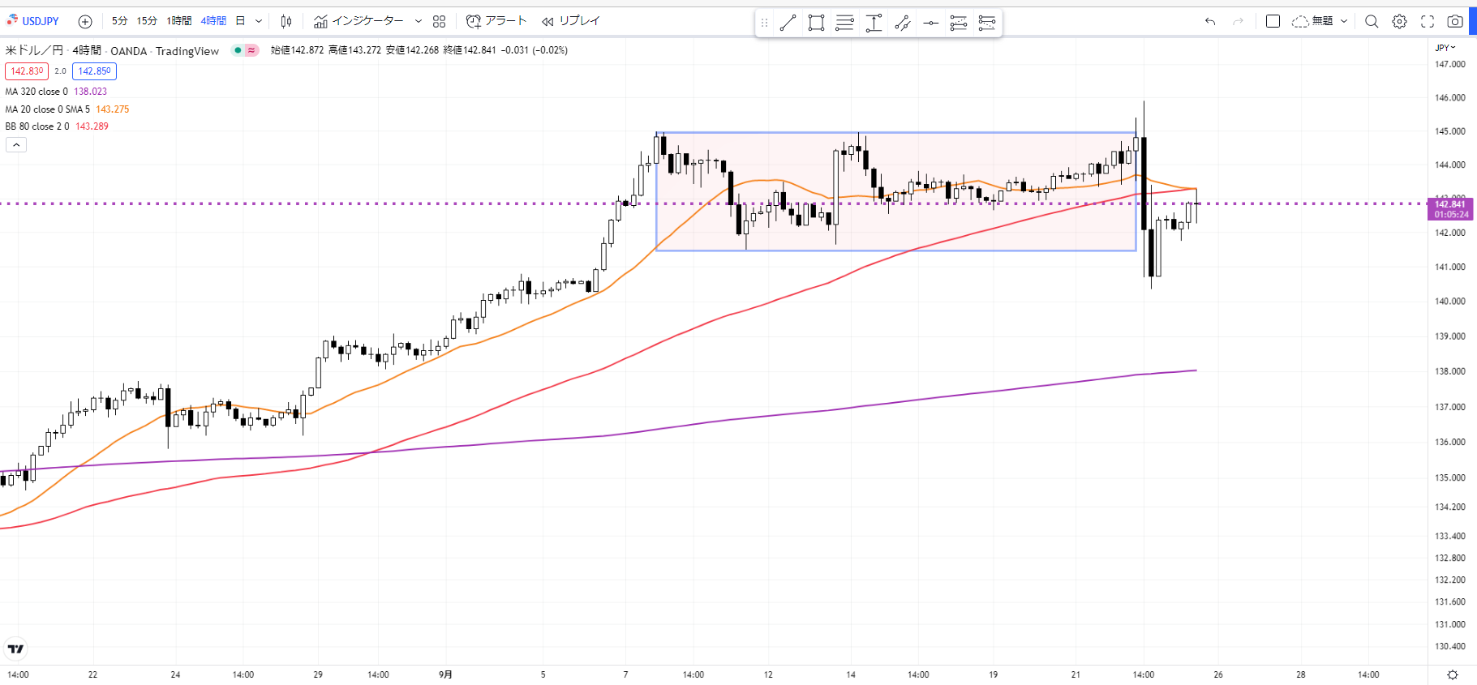Click the add symbol plus icon
The image size is (1477, 685).
[x=85, y=22]
